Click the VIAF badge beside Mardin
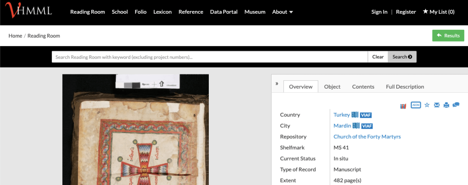This screenshot has width=468, height=185. coord(367,126)
